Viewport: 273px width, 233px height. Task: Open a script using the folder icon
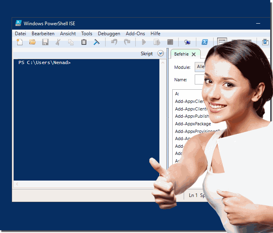tap(33, 42)
